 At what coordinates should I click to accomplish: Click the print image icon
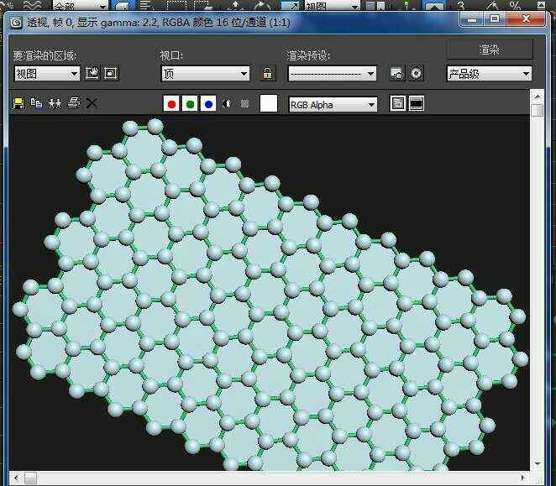tap(73, 103)
